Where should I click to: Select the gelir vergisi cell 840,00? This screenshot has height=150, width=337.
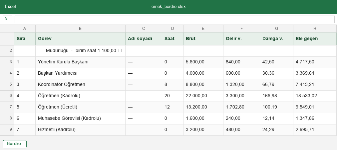[x=241, y=62]
